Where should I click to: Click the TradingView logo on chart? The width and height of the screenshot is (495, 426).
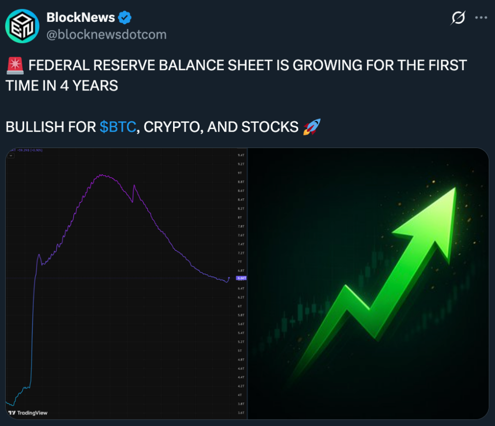28,413
